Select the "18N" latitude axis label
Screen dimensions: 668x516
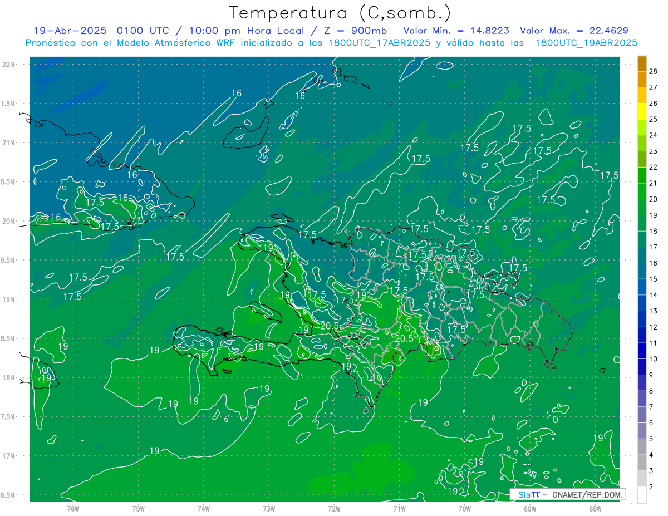[x=9, y=378]
